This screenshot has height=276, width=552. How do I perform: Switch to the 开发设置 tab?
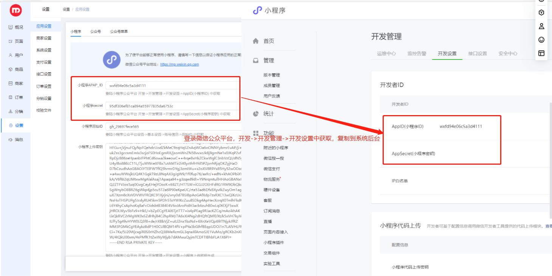click(447, 53)
